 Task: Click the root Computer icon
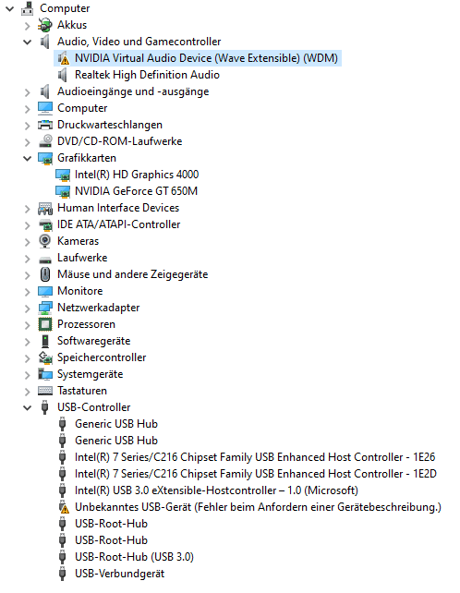tap(27, 8)
